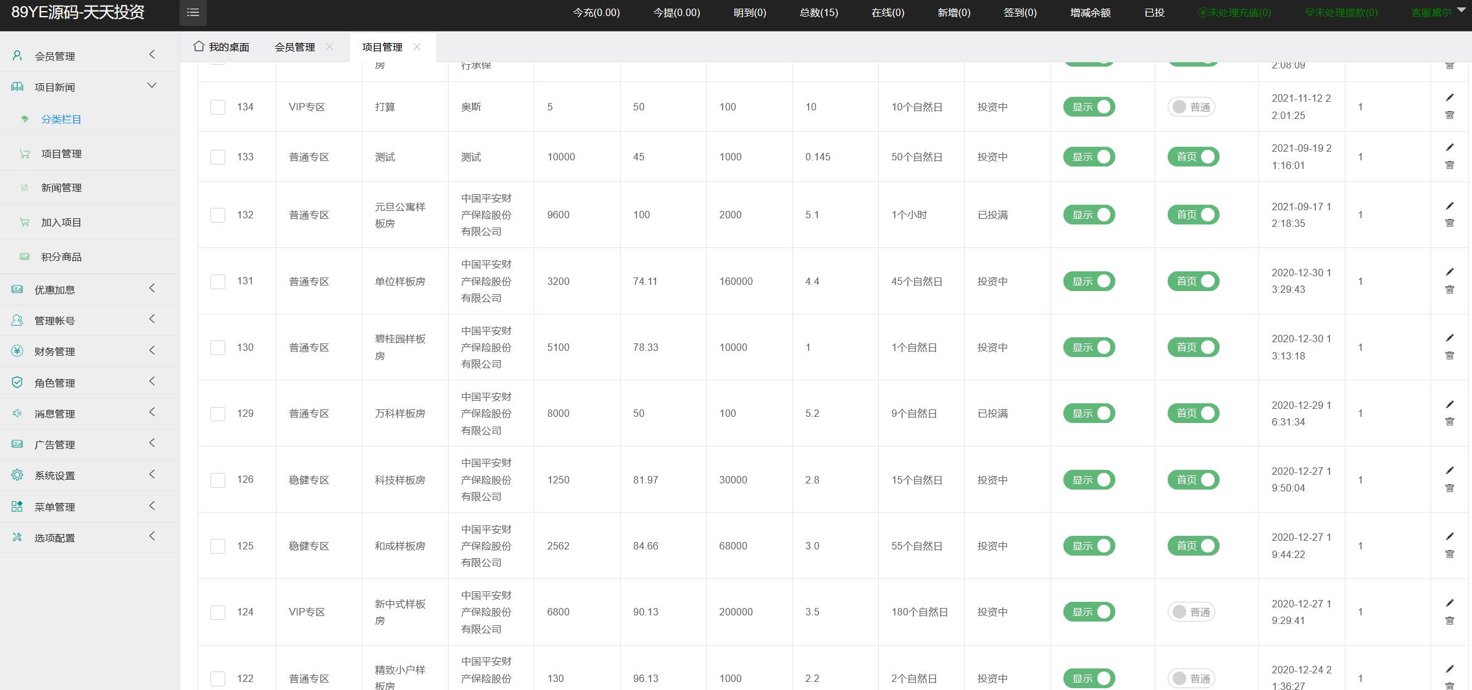The width and height of the screenshot is (1472, 690).
Task: Edit row 130 pencil icon
Action: coord(1450,338)
